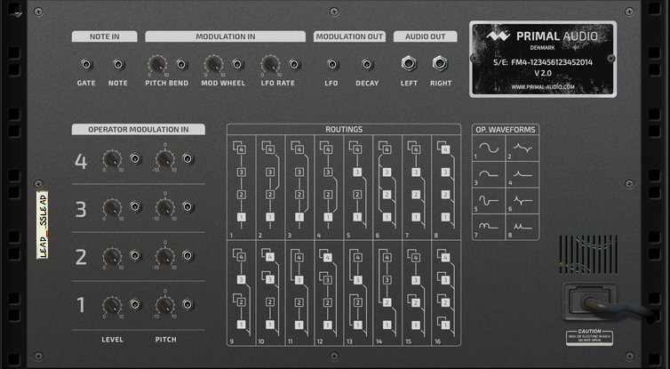Turn operator 4 LEVEL knob
The height and width of the screenshot is (369, 670).
pos(112,159)
